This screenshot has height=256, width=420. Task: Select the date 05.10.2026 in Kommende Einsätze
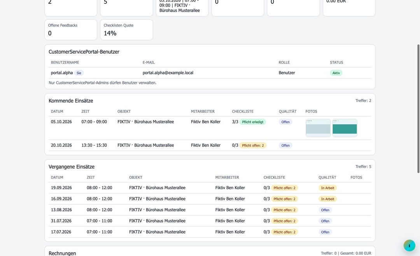pos(61,122)
